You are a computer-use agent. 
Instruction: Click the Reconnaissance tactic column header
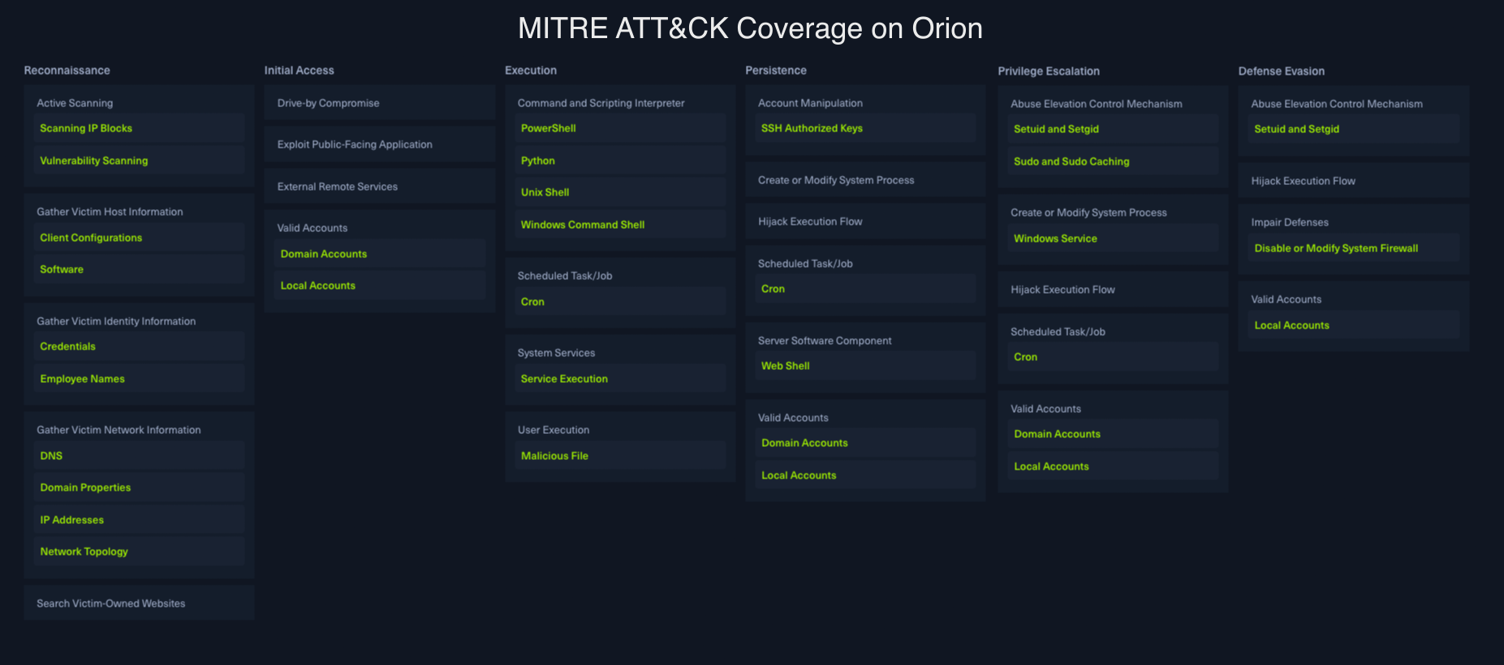pos(67,71)
